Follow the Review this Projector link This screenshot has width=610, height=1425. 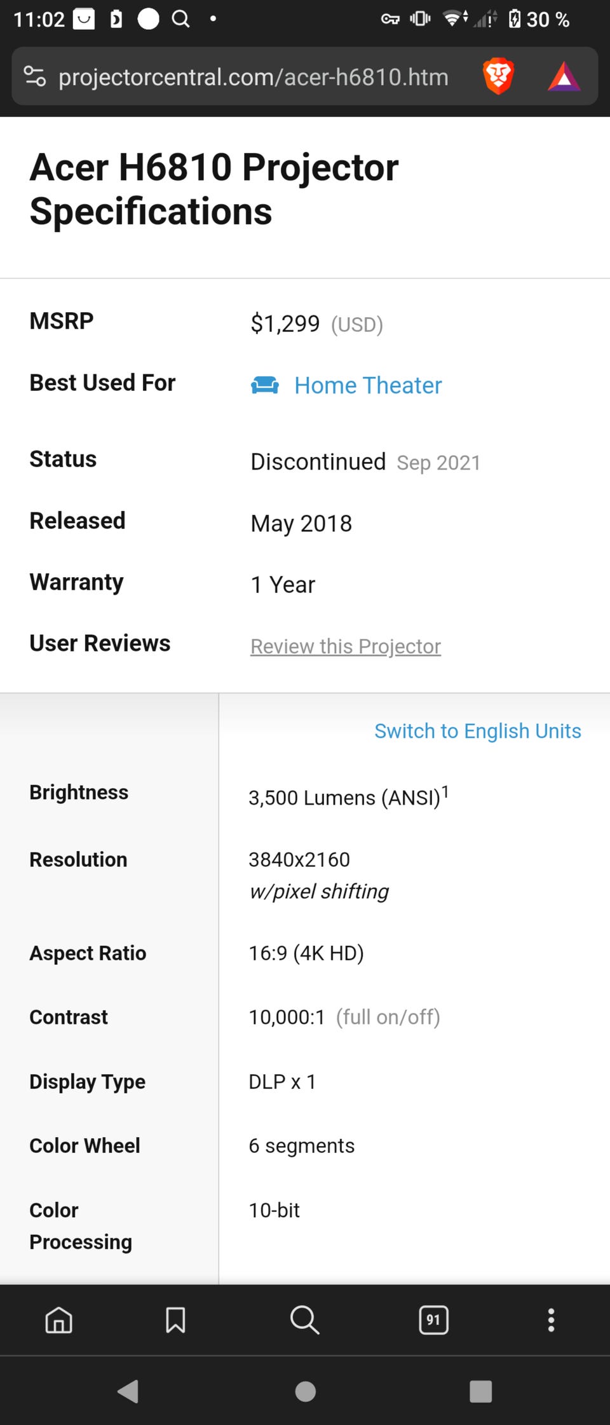(346, 646)
